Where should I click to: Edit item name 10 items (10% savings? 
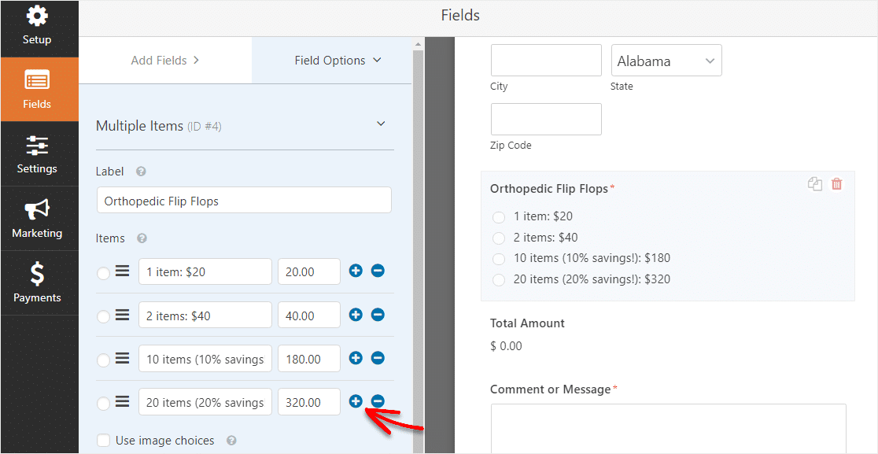click(205, 358)
